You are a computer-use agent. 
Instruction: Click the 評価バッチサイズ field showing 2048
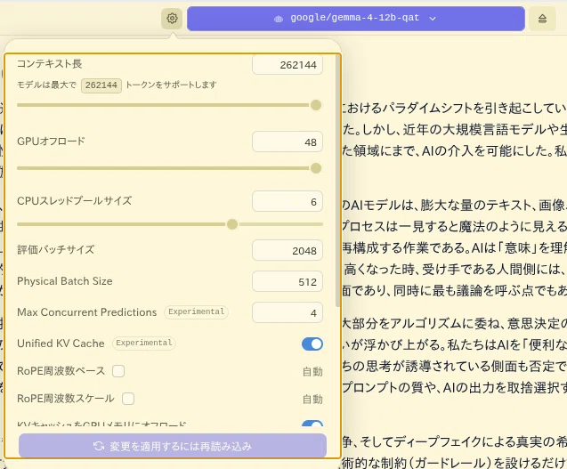coord(288,250)
